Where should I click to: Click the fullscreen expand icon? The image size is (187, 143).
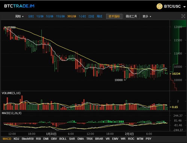click(x=183, y=16)
